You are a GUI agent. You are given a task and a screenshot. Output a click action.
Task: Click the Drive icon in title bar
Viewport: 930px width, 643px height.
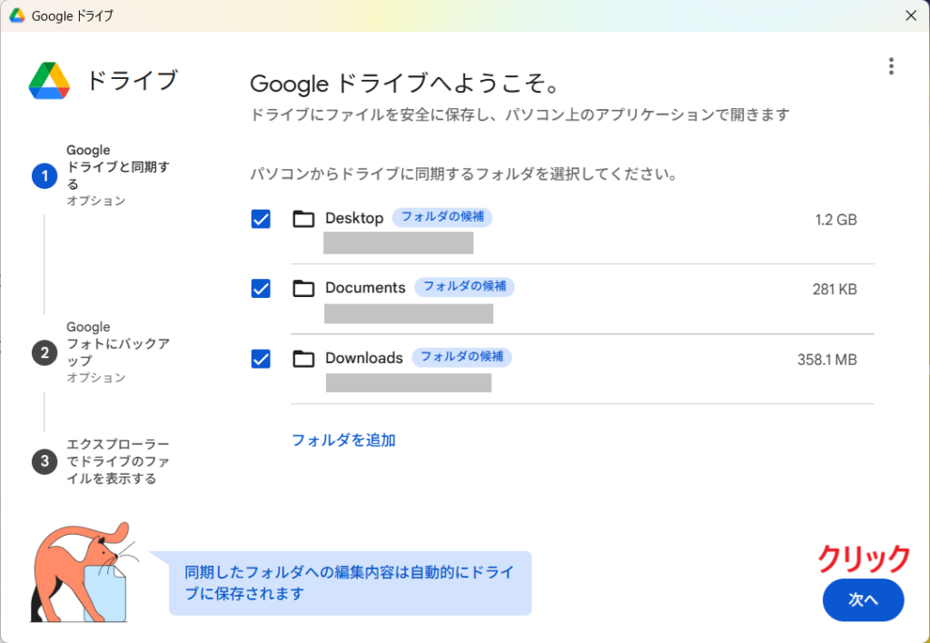(16, 15)
